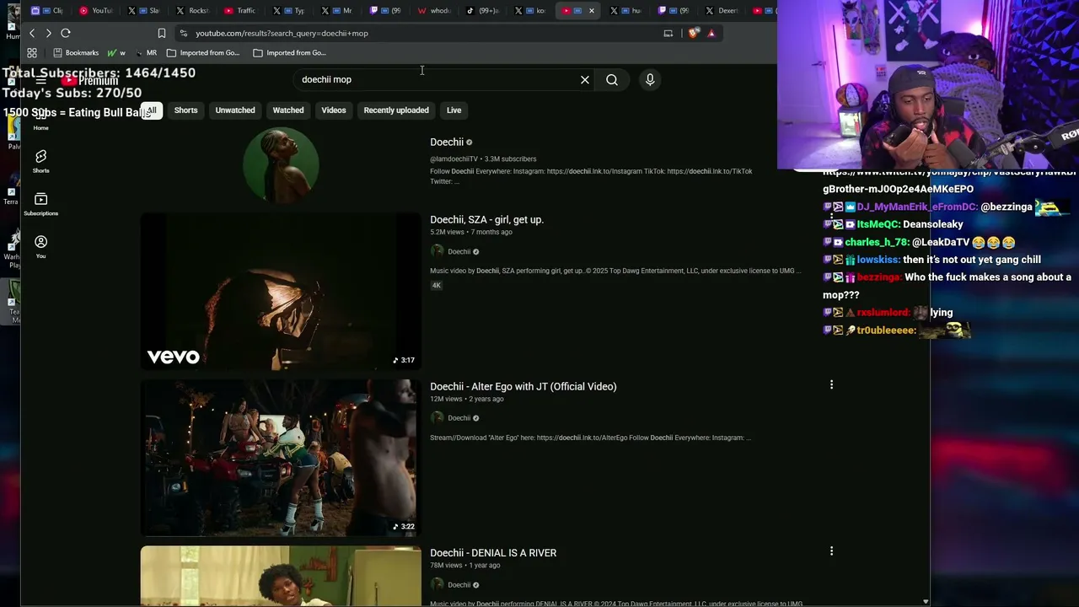Open the Bookmarks folder in bookmarks bar
Viewport: 1079px width, 607px height.
tap(76, 52)
